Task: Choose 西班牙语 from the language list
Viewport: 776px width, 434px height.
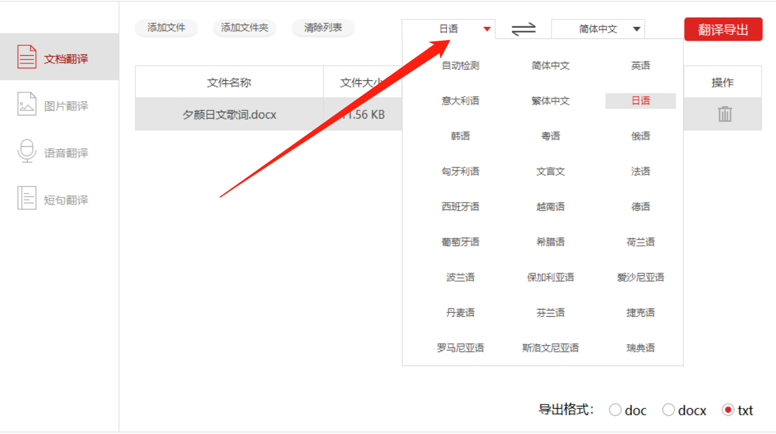Action: [x=460, y=206]
